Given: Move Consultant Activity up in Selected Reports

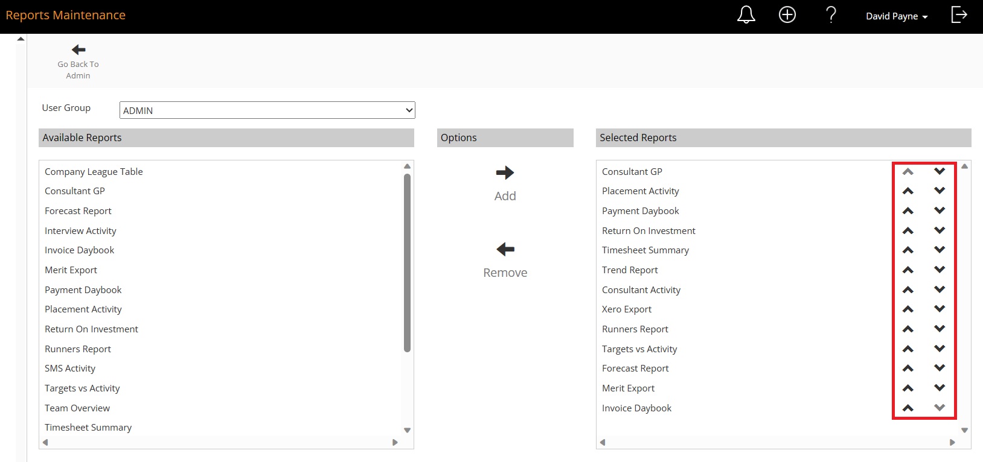Looking at the screenshot, I should pyautogui.click(x=908, y=290).
